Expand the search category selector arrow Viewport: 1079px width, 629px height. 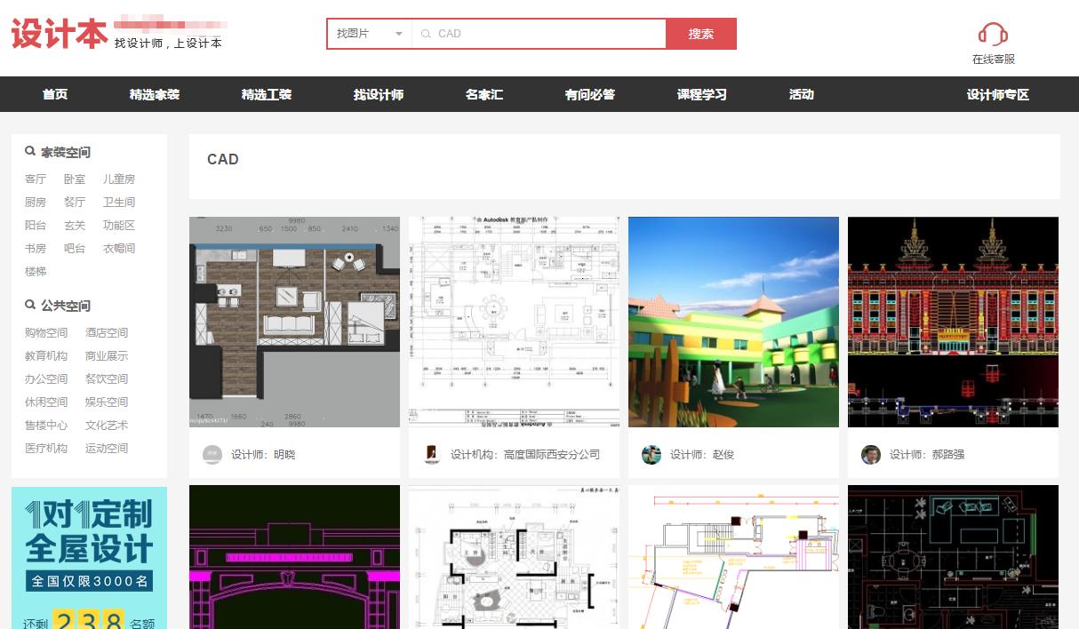point(399,33)
